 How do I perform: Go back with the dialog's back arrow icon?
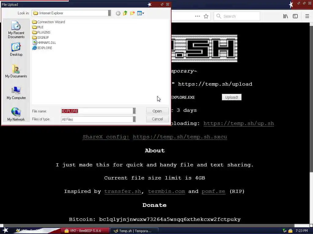point(118,13)
